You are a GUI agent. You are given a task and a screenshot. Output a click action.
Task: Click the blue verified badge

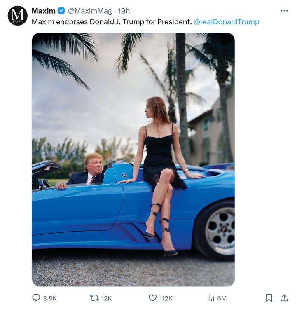point(61,11)
